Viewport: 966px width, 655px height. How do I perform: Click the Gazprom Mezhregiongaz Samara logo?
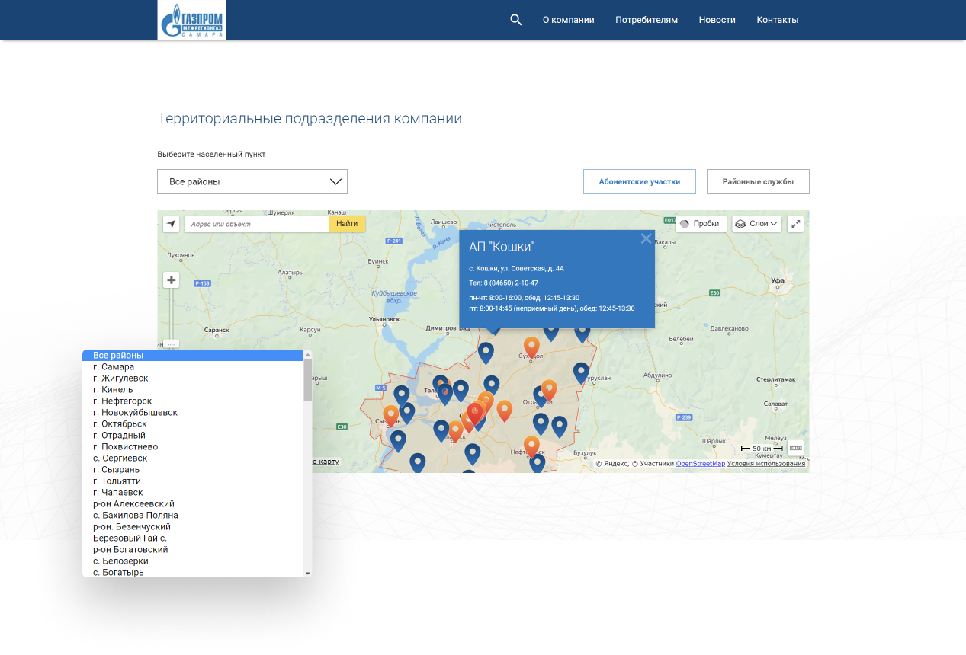(191, 21)
